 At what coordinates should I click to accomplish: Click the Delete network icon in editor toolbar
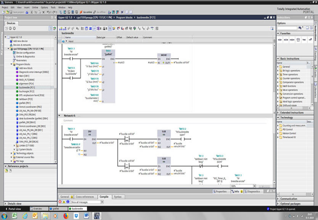(65, 29)
